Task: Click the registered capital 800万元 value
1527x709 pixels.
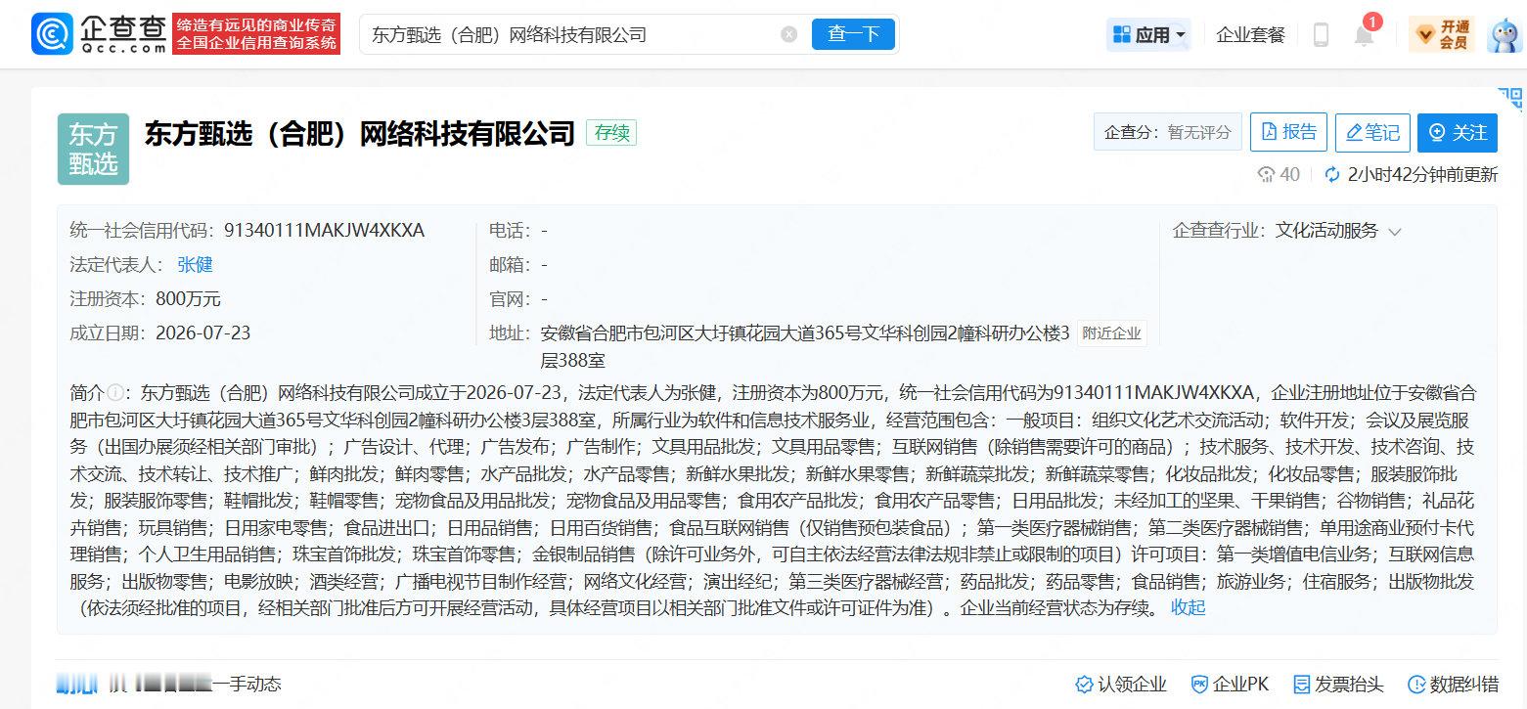Action: click(x=188, y=298)
